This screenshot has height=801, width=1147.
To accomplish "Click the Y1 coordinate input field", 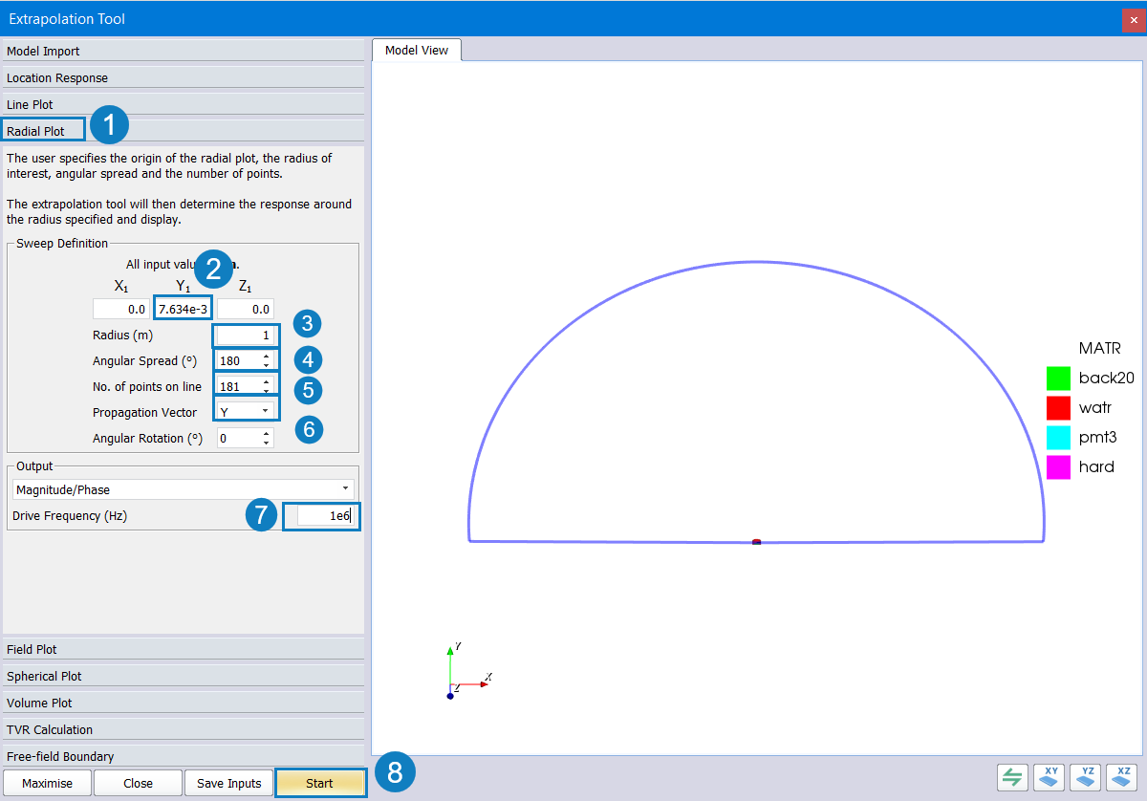I will (x=184, y=310).
